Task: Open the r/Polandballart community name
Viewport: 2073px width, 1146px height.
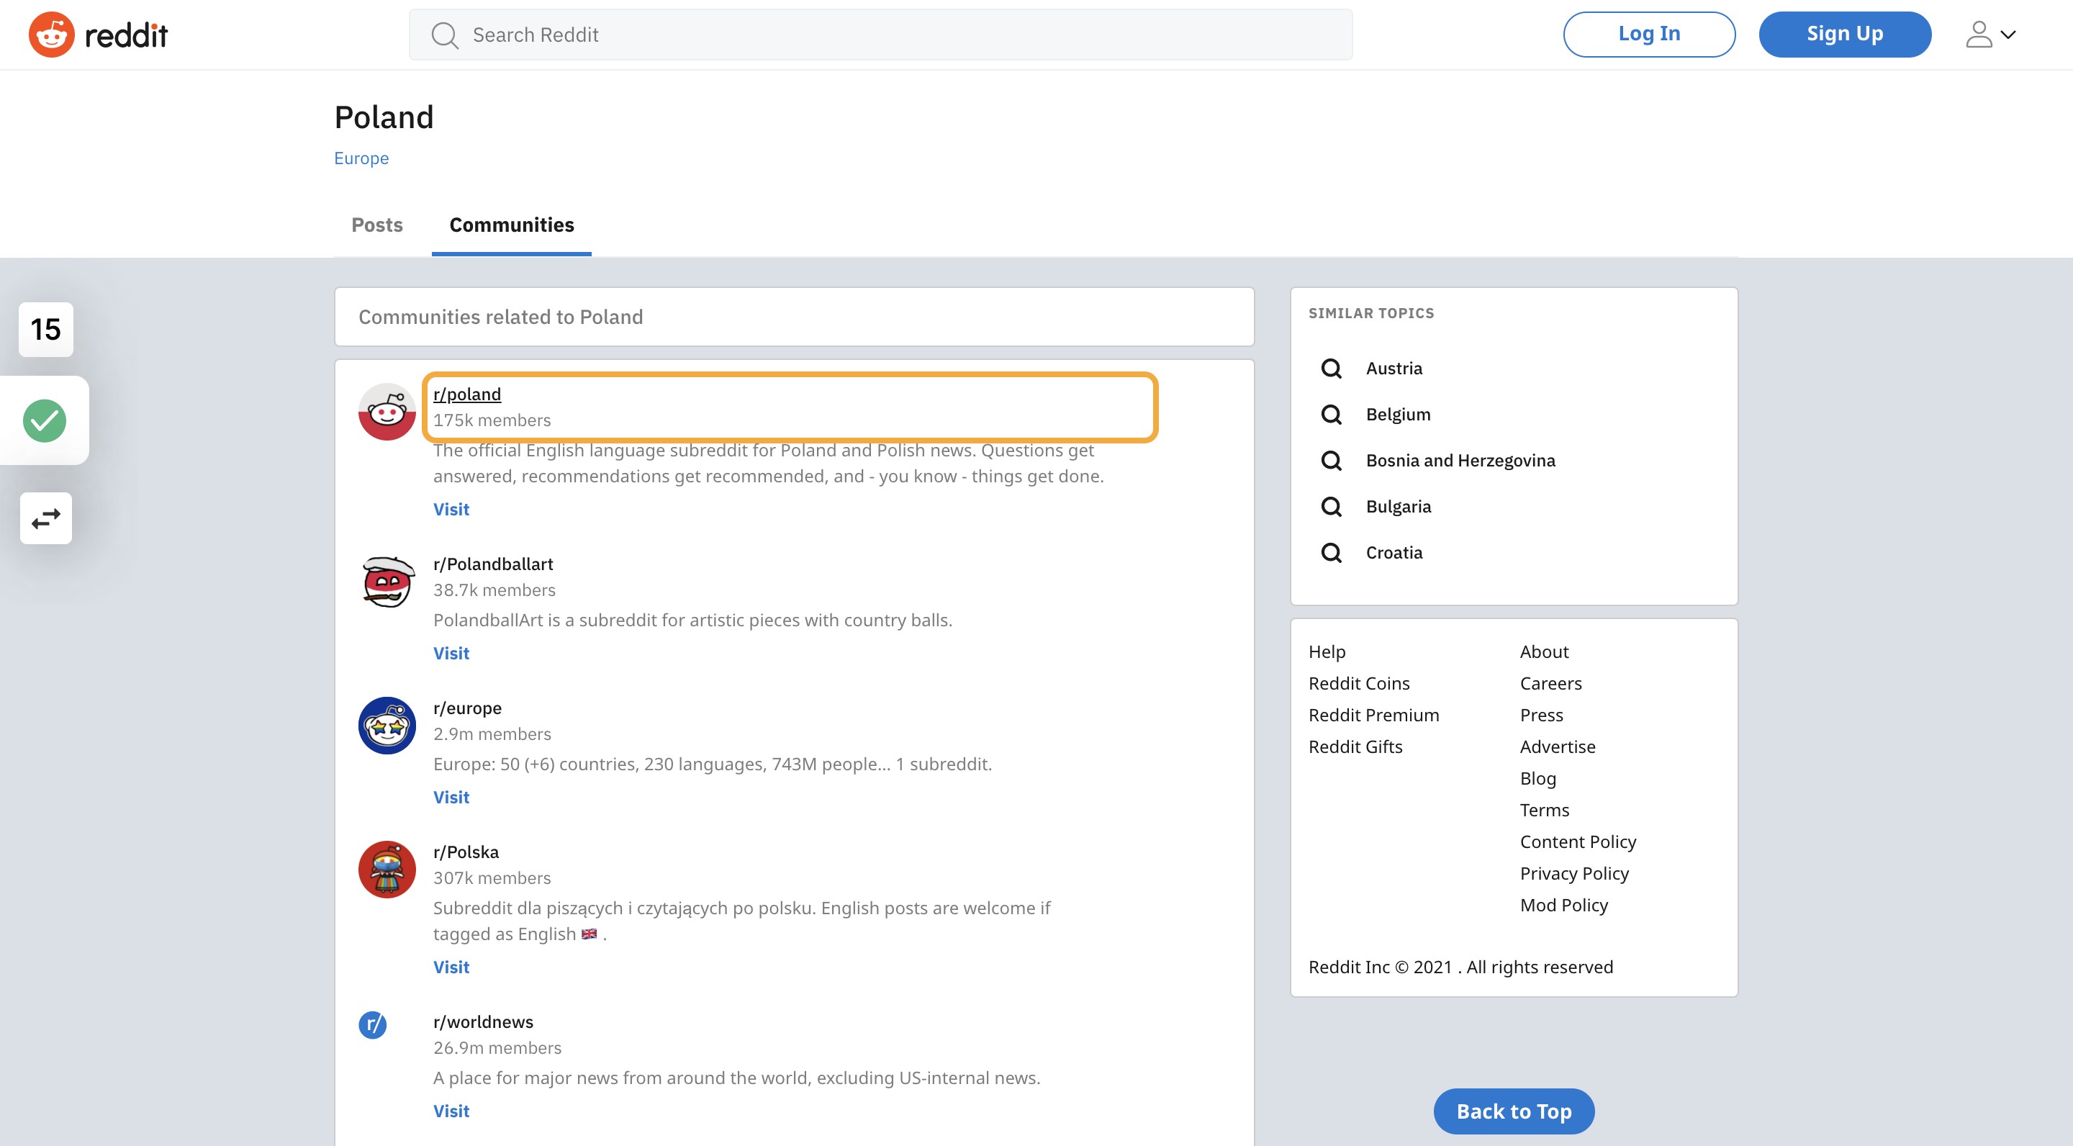Action: point(493,564)
